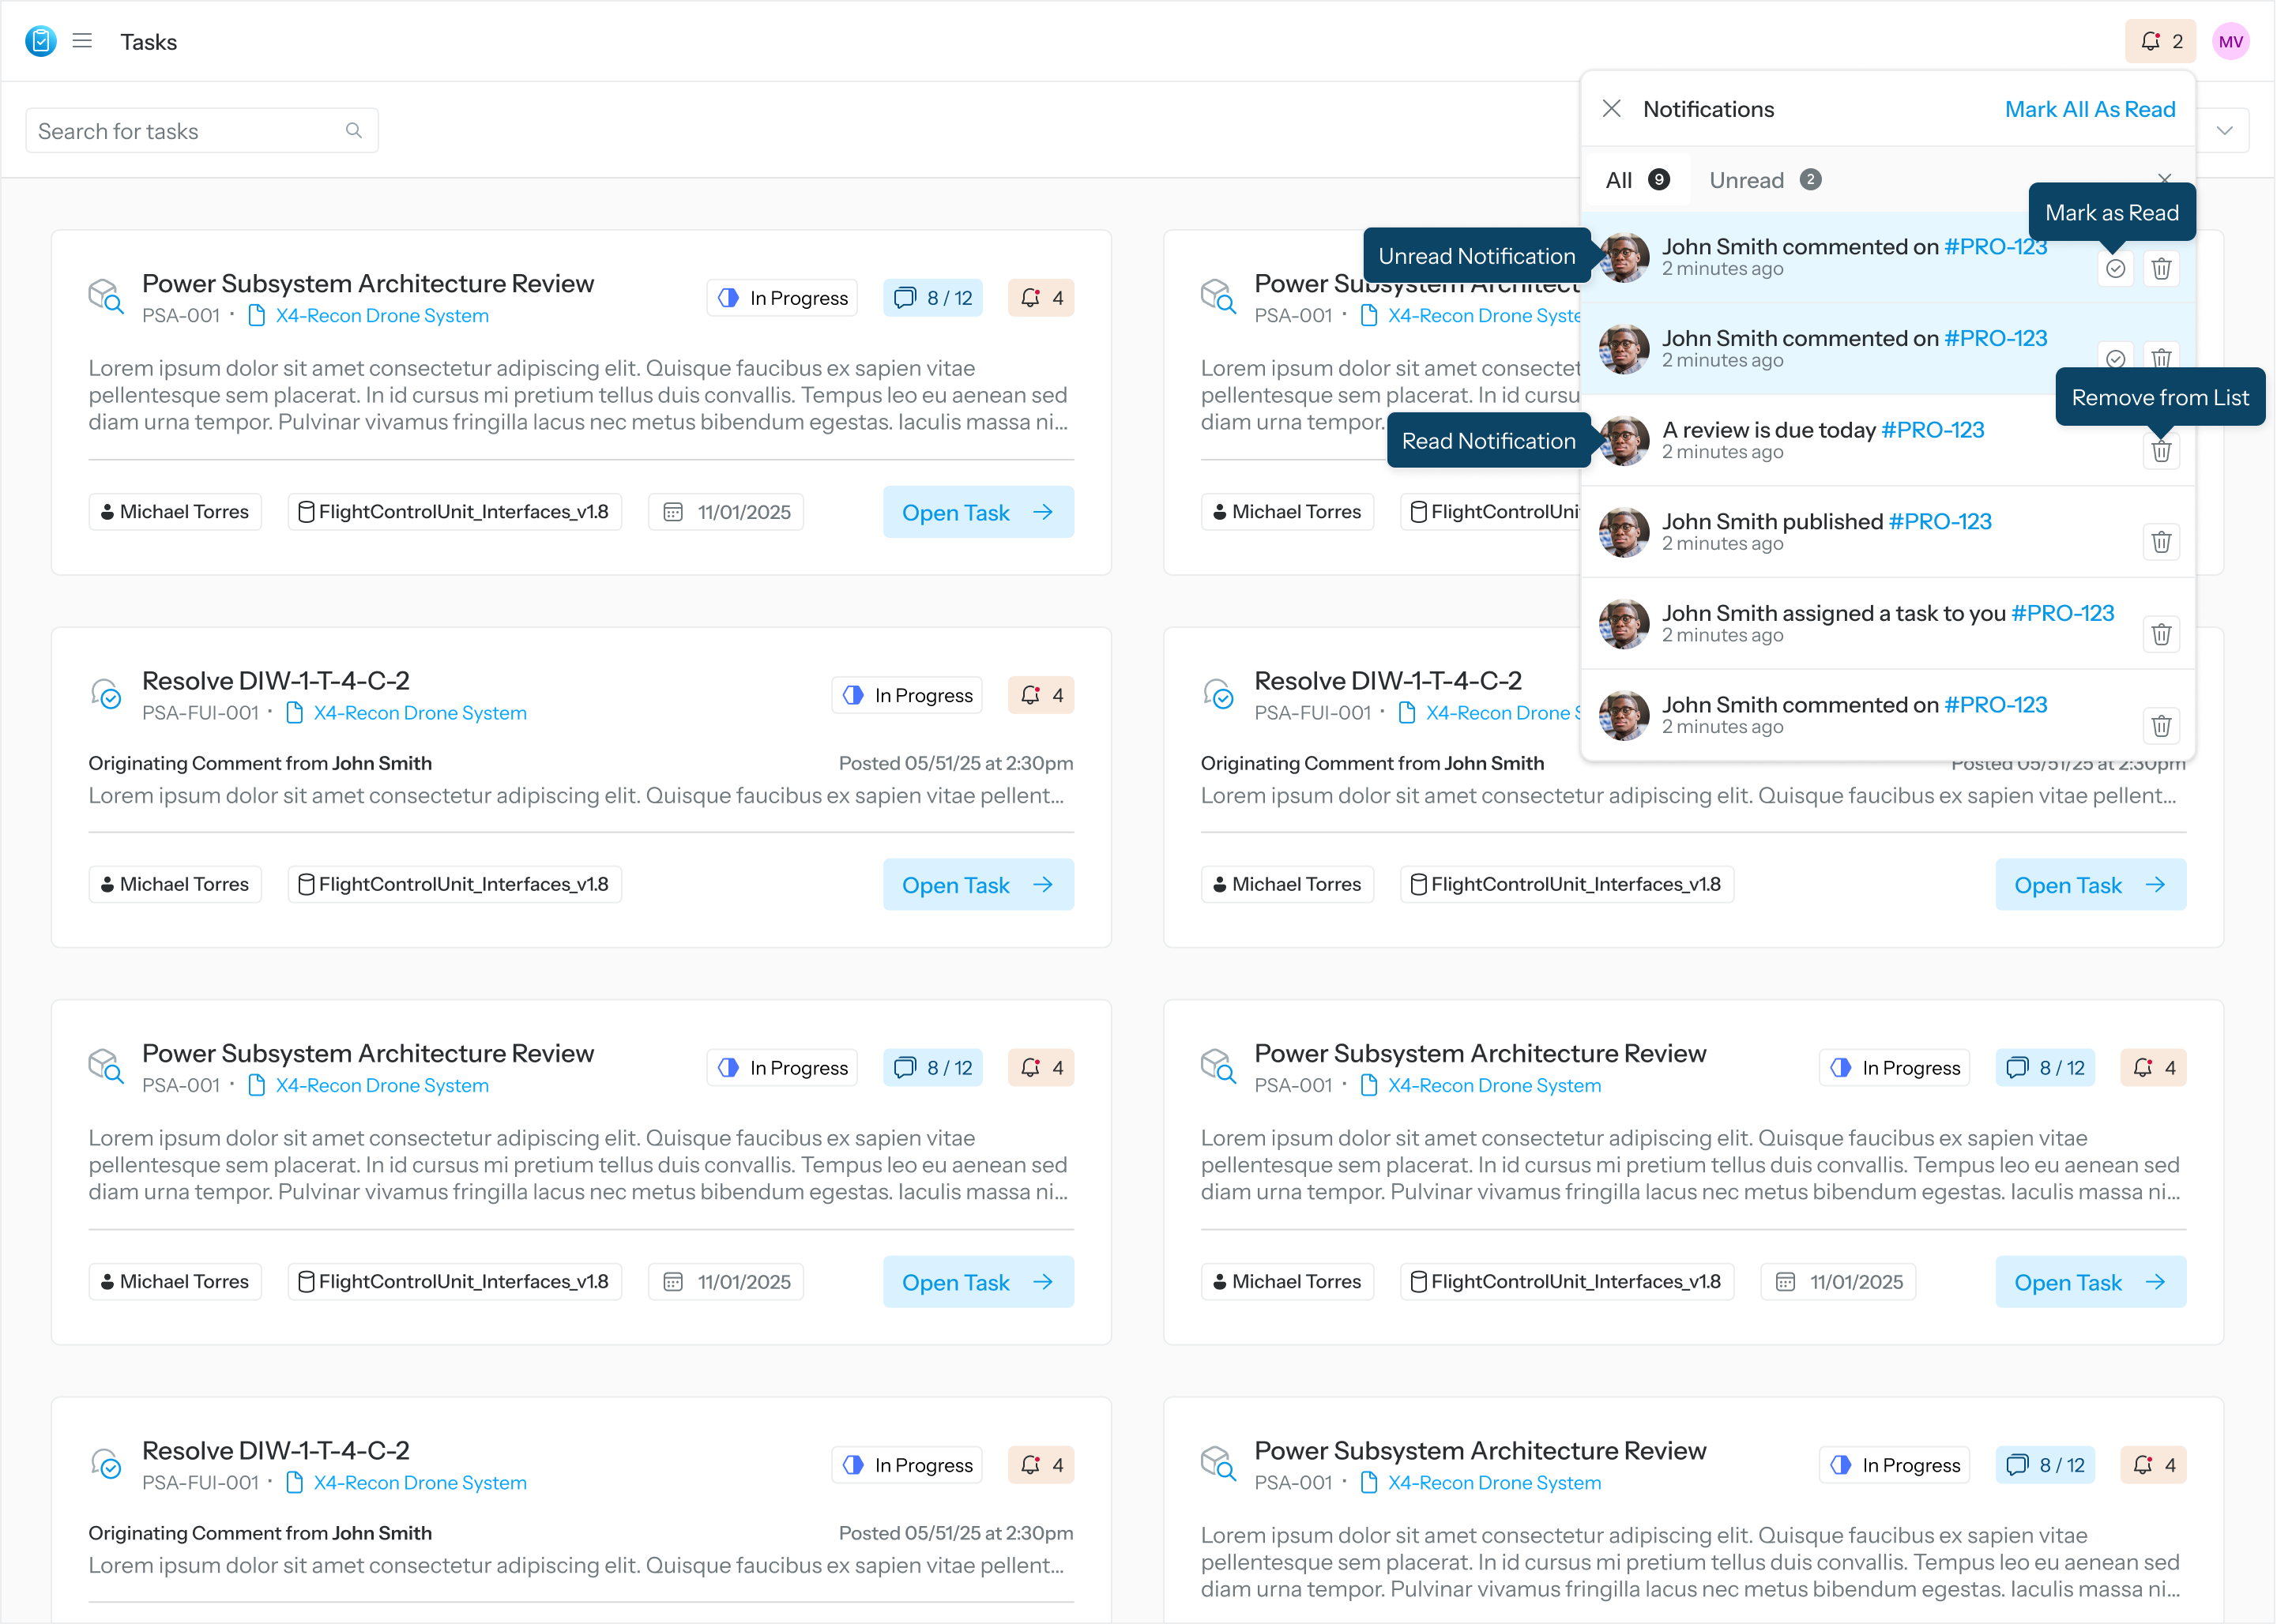Delete the 'John Smith published #PRO-123' notification
This screenshot has width=2277, height=1624.
(2161, 541)
